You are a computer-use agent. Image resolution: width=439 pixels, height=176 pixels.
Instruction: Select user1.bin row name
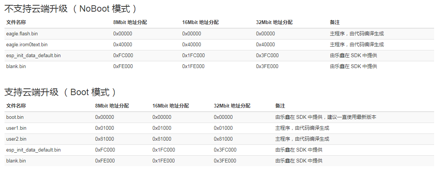tap(16, 128)
